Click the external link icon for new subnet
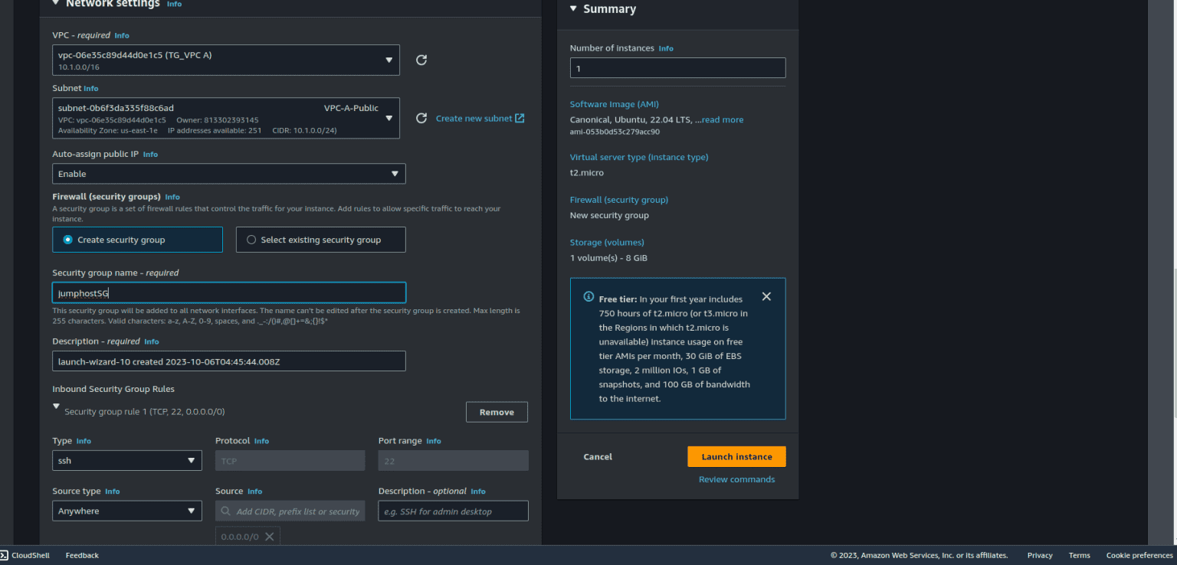The height and width of the screenshot is (565, 1177). click(x=520, y=119)
